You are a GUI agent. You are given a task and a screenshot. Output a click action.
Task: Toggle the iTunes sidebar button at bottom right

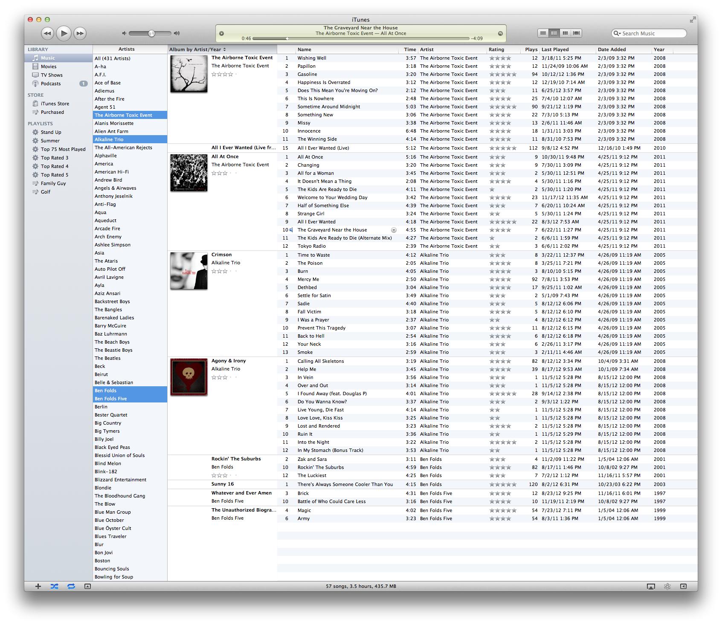[x=683, y=586]
